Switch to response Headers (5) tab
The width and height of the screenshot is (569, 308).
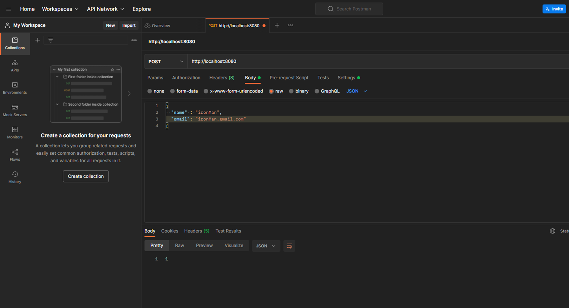[197, 231]
